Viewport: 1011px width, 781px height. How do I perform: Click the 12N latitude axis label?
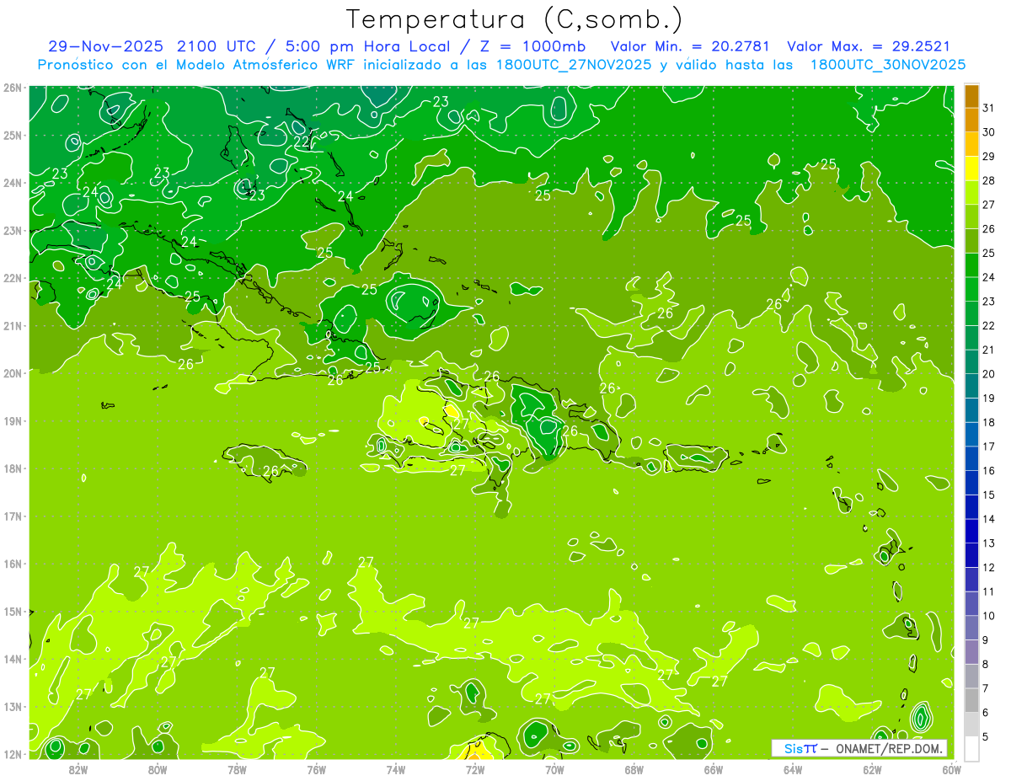click(13, 755)
